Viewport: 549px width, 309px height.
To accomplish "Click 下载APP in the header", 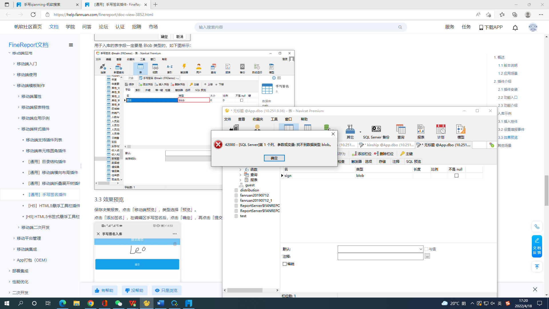I will tap(491, 27).
